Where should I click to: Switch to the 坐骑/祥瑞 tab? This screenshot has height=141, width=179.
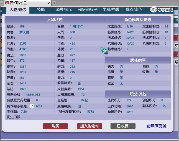click(x=111, y=9)
